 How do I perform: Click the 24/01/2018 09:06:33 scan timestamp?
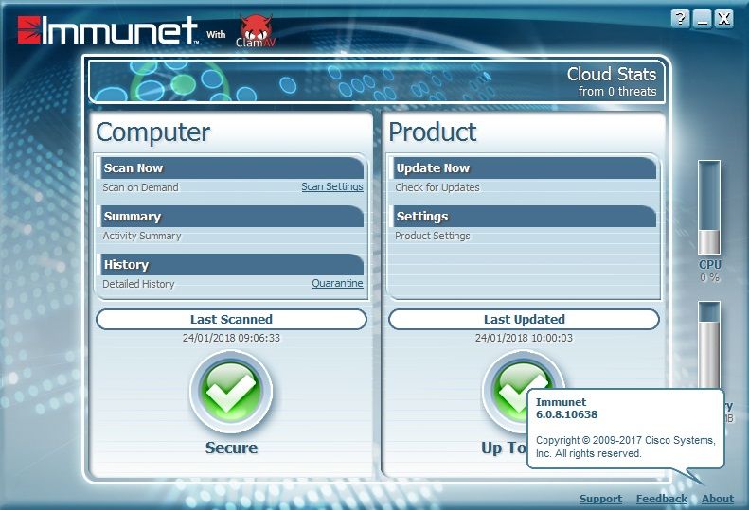pyautogui.click(x=231, y=338)
